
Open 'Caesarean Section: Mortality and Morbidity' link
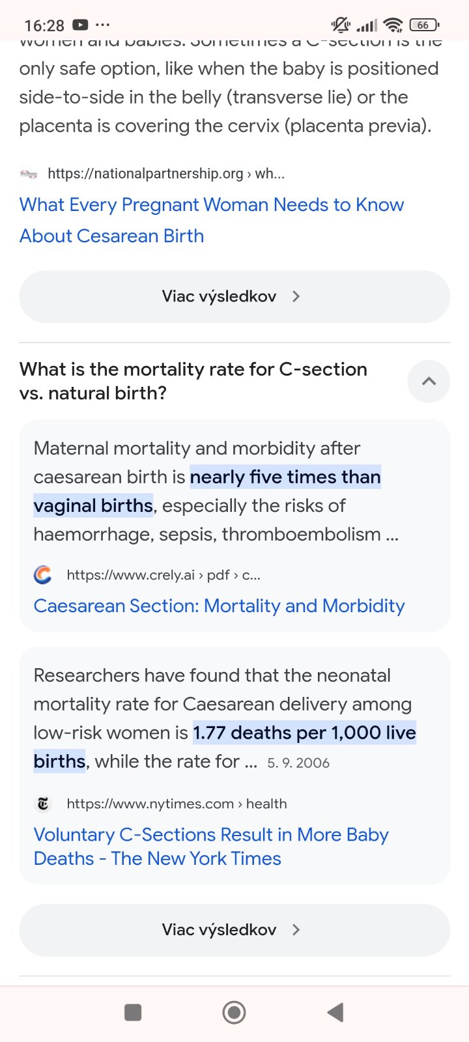tap(219, 606)
